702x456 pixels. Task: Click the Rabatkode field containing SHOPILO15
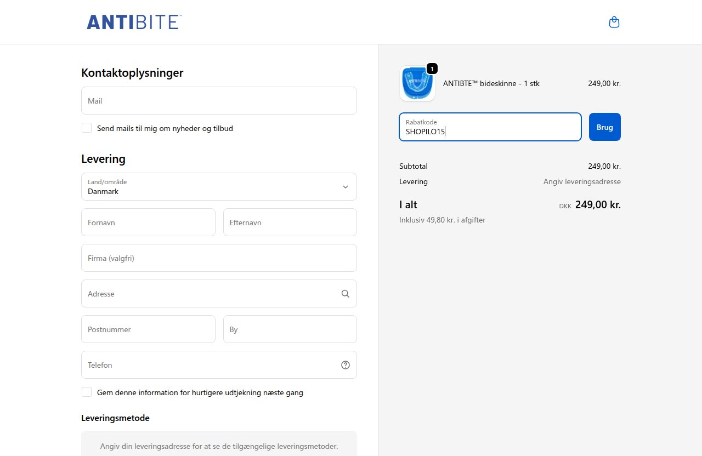[x=490, y=127]
